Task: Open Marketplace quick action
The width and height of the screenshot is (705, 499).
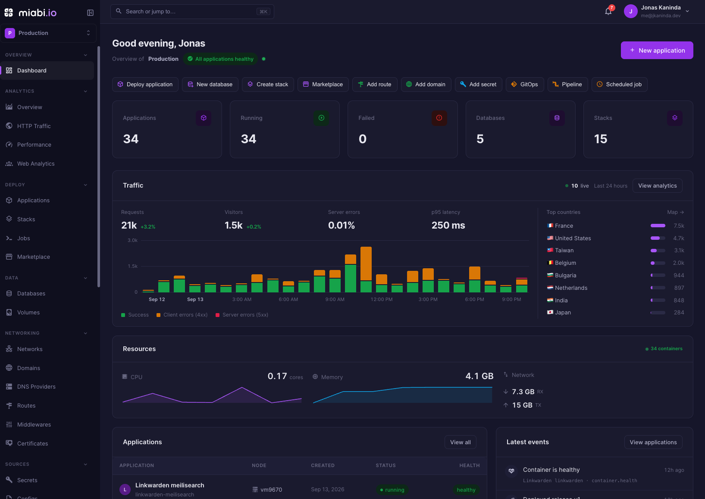Action: point(323,85)
